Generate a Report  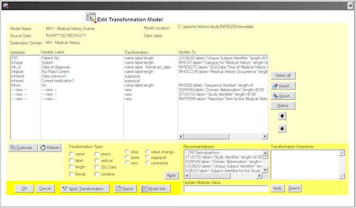(125, 189)
